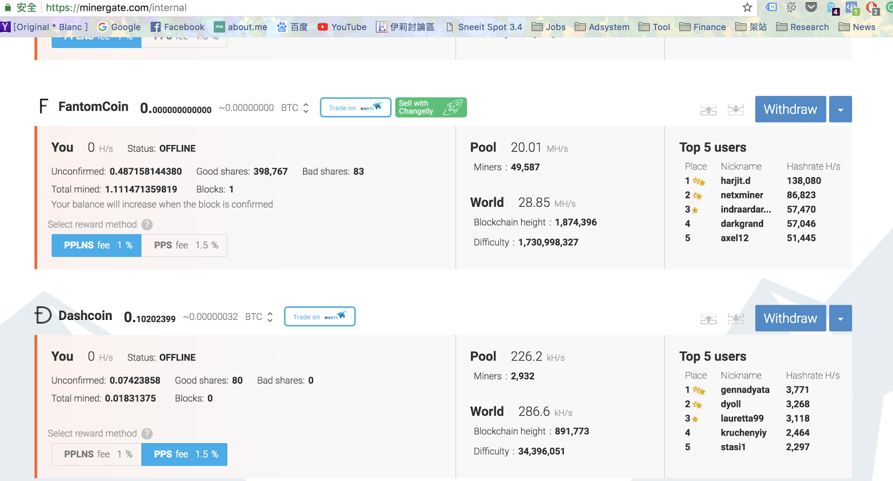The width and height of the screenshot is (893, 481).
Task: Click the green secure lock icon
Action: coord(7,7)
